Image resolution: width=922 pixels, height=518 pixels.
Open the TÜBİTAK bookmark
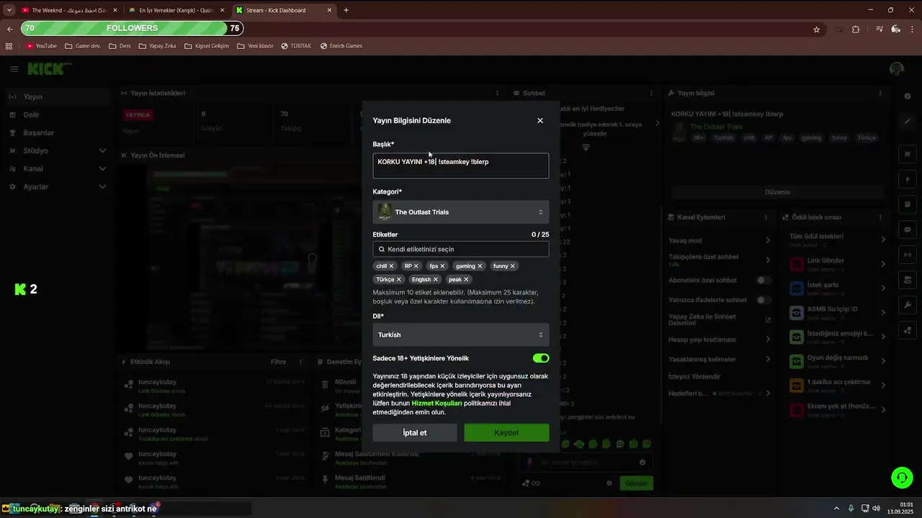pyautogui.click(x=296, y=46)
